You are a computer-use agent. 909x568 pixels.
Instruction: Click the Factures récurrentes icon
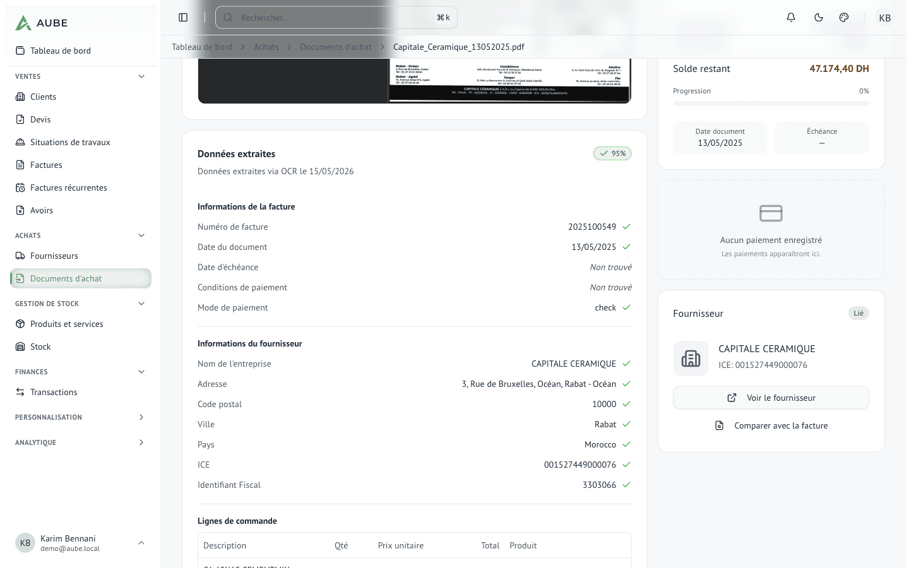(x=20, y=187)
